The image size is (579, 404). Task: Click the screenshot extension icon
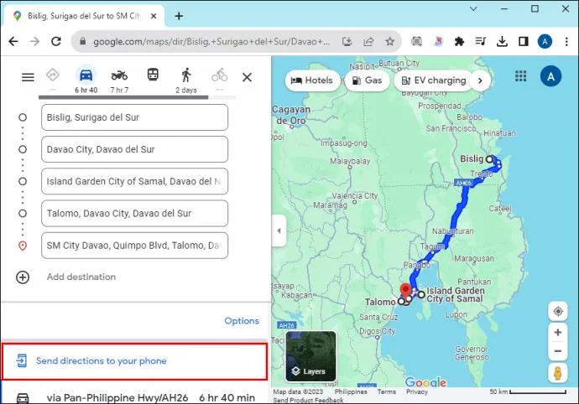[x=416, y=41]
